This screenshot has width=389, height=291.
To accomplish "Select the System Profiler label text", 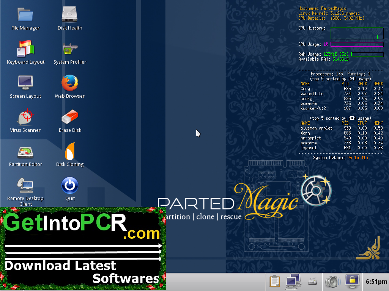I will click(x=70, y=62).
